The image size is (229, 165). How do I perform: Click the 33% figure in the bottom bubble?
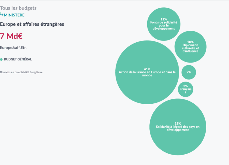point(178,124)
